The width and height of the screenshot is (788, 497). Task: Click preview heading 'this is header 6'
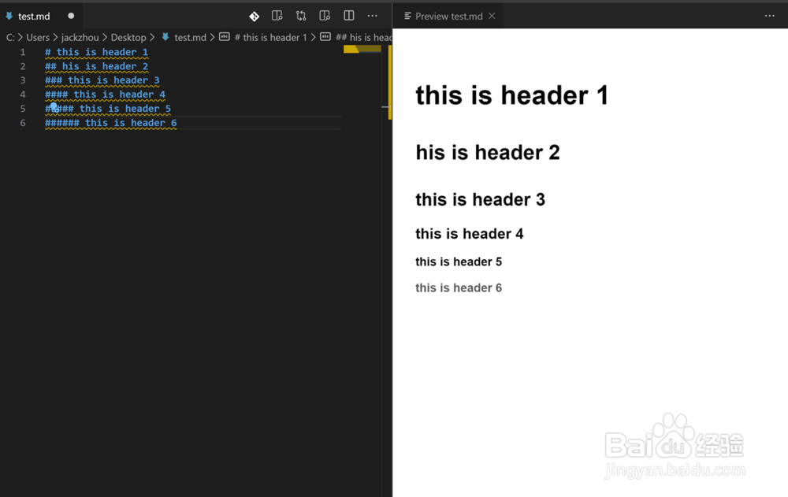coord(459,288)
